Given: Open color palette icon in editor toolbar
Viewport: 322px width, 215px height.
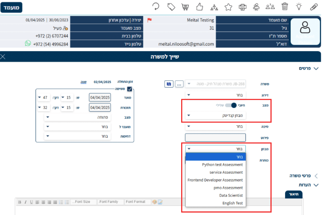Looking at the screenshot, I should tap(155, 202).
